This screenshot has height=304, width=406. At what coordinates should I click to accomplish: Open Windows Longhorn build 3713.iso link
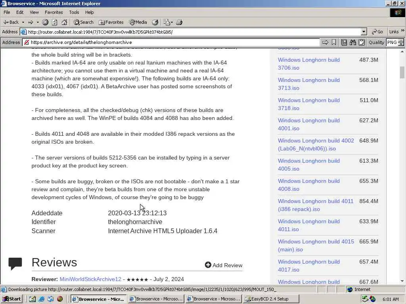point(308,84)
